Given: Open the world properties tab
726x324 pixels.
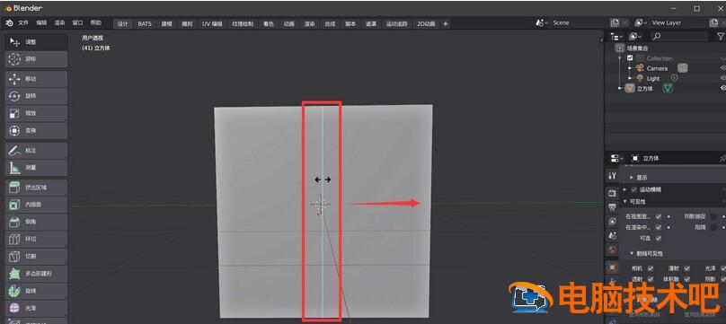Looking at the screenshot, I should [613, 250].
